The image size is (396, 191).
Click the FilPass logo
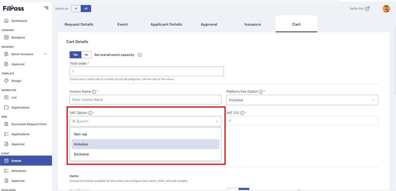pos(14,8)
